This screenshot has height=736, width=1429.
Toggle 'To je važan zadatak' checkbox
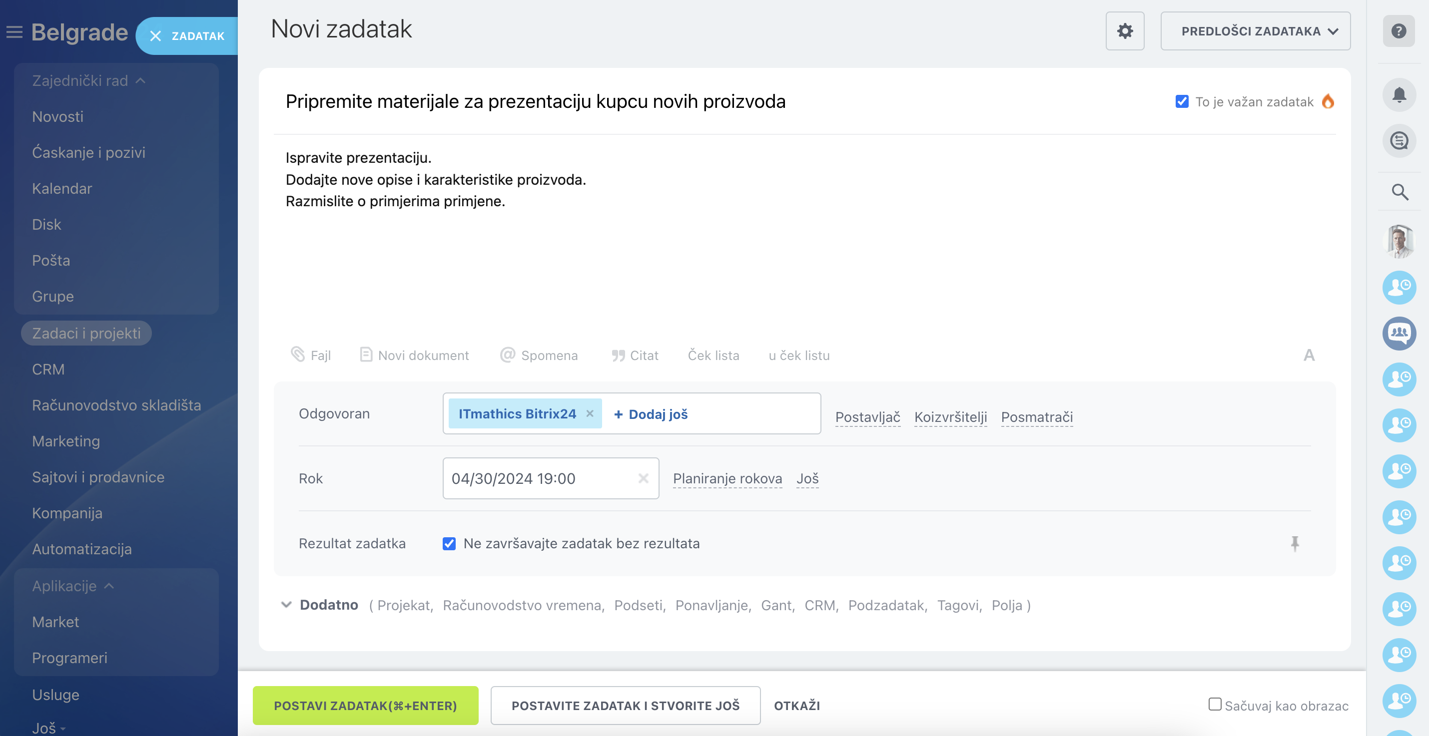[x=1182, y=101]
